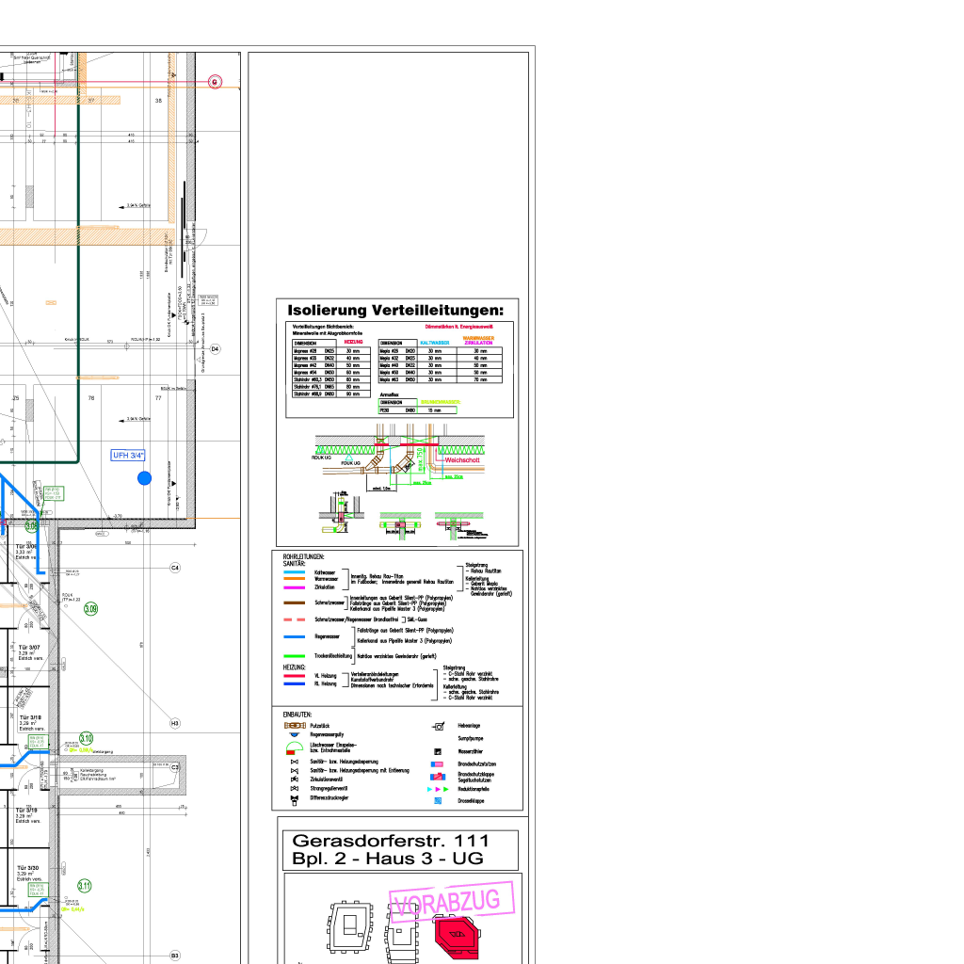The image size is (964, 964).
Task: Click the Brandschutzklappe legend symbol
Action: (438, 777)
